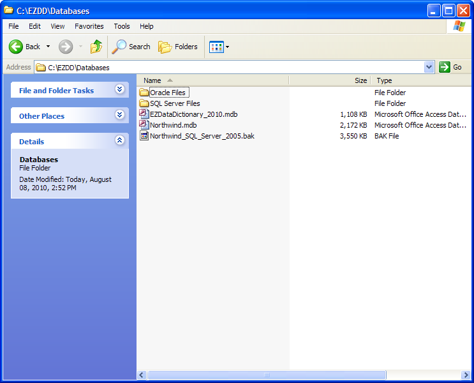Select the EZDataDictionary_2010.mdb file
The image size is (474, 383).
(193, 114)
